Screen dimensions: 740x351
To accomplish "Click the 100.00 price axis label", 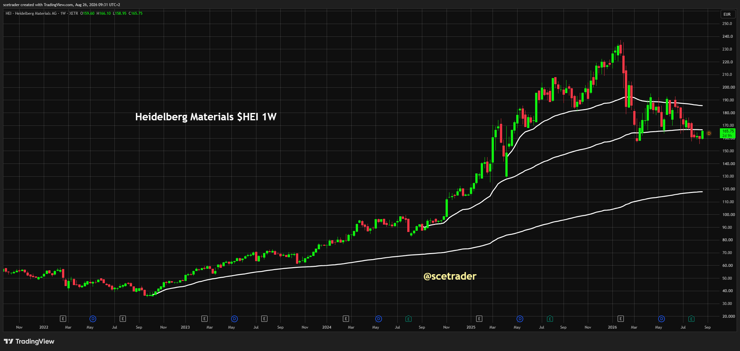I will (728, 215).
